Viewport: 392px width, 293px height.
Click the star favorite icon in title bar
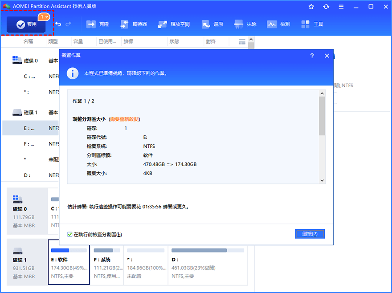(311, 7)
